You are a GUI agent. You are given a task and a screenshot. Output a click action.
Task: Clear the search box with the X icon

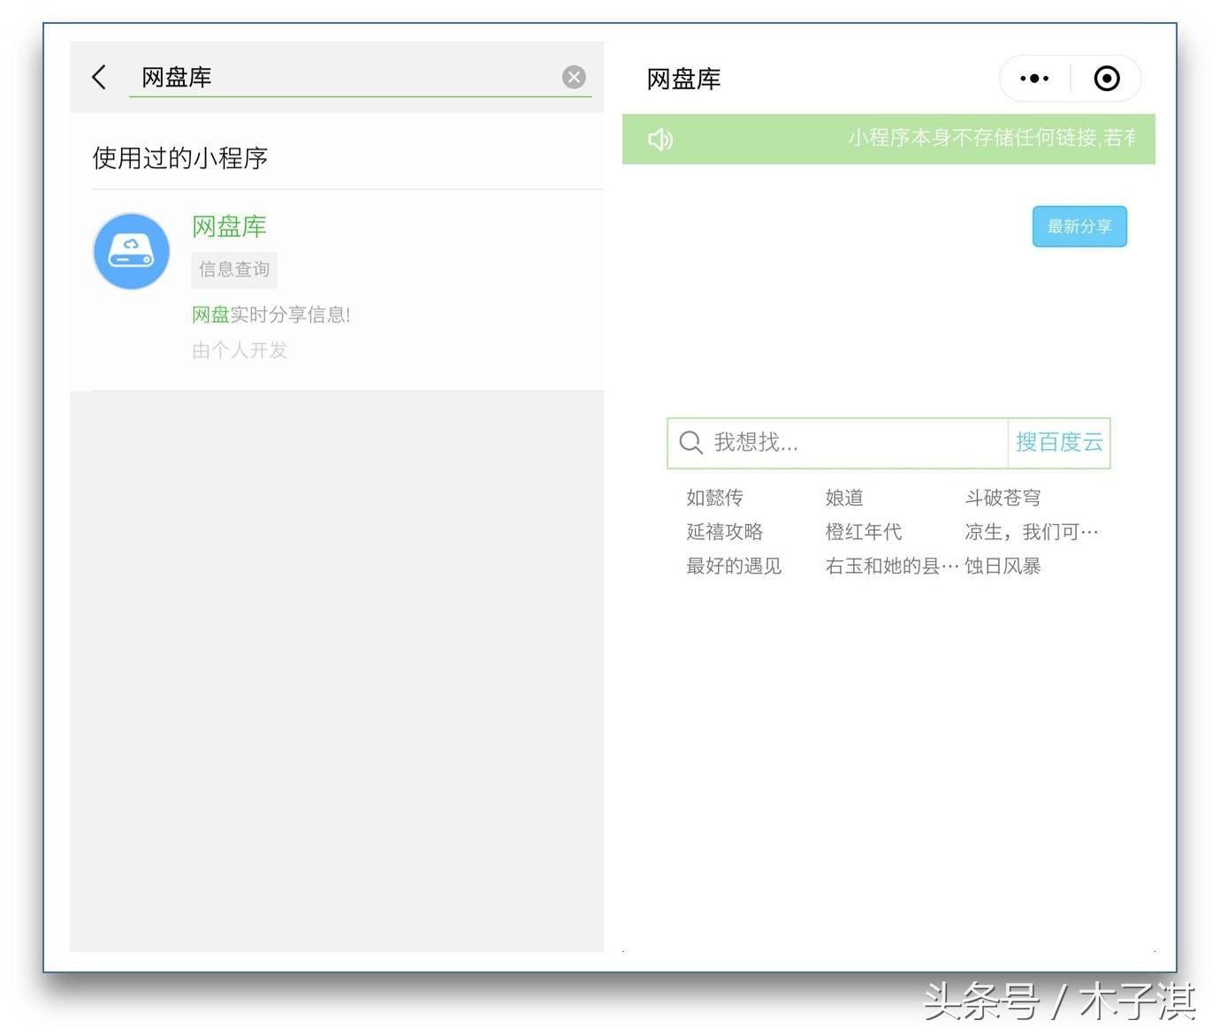click(x=574, y=76)
